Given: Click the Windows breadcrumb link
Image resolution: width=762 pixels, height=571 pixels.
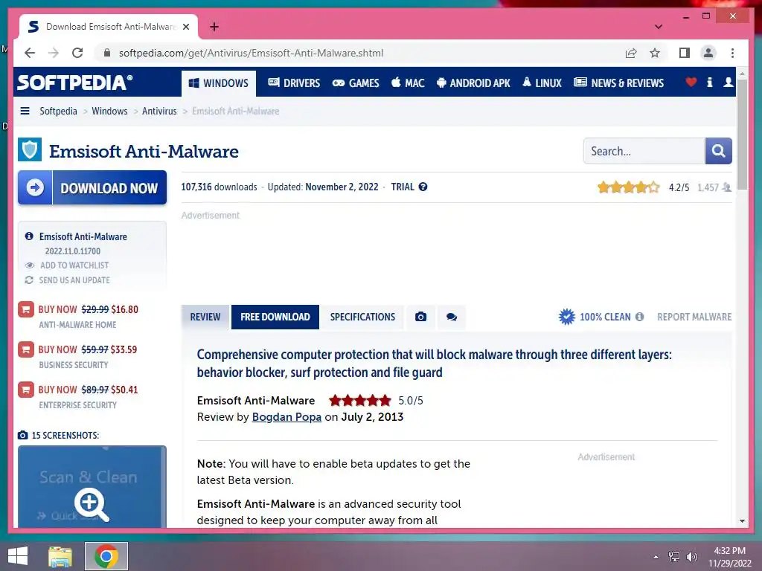Looking at the screenshot, I should (x=109, y=112).
